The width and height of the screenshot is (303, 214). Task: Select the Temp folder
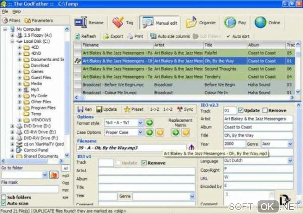tap(36, 114)
